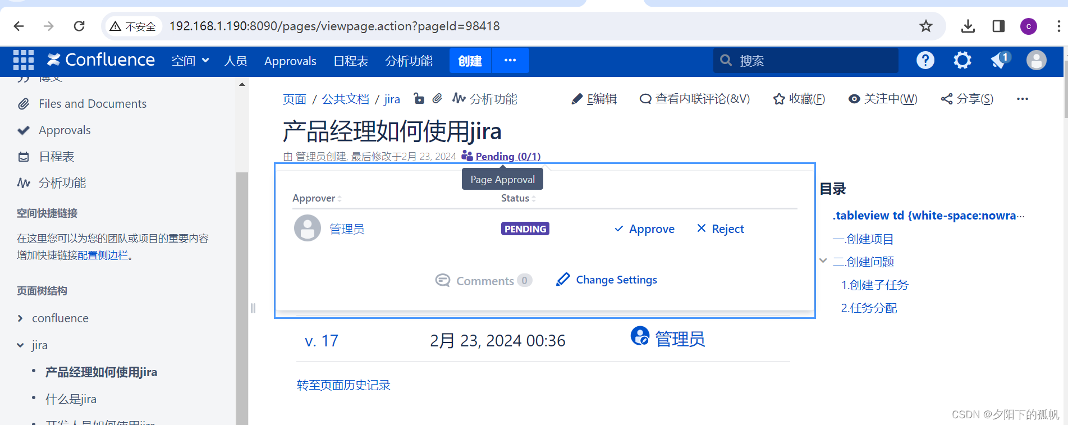Open the 日程表 top menu
This screenshot has height=425, width=1068.
[x=351, y=61]
